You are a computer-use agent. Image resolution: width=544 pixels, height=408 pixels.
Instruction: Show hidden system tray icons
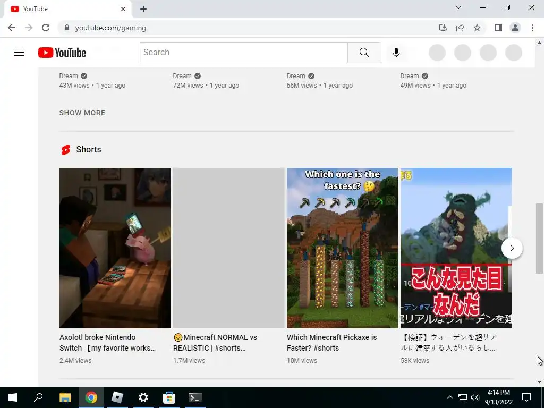click(x=449, y=397)
